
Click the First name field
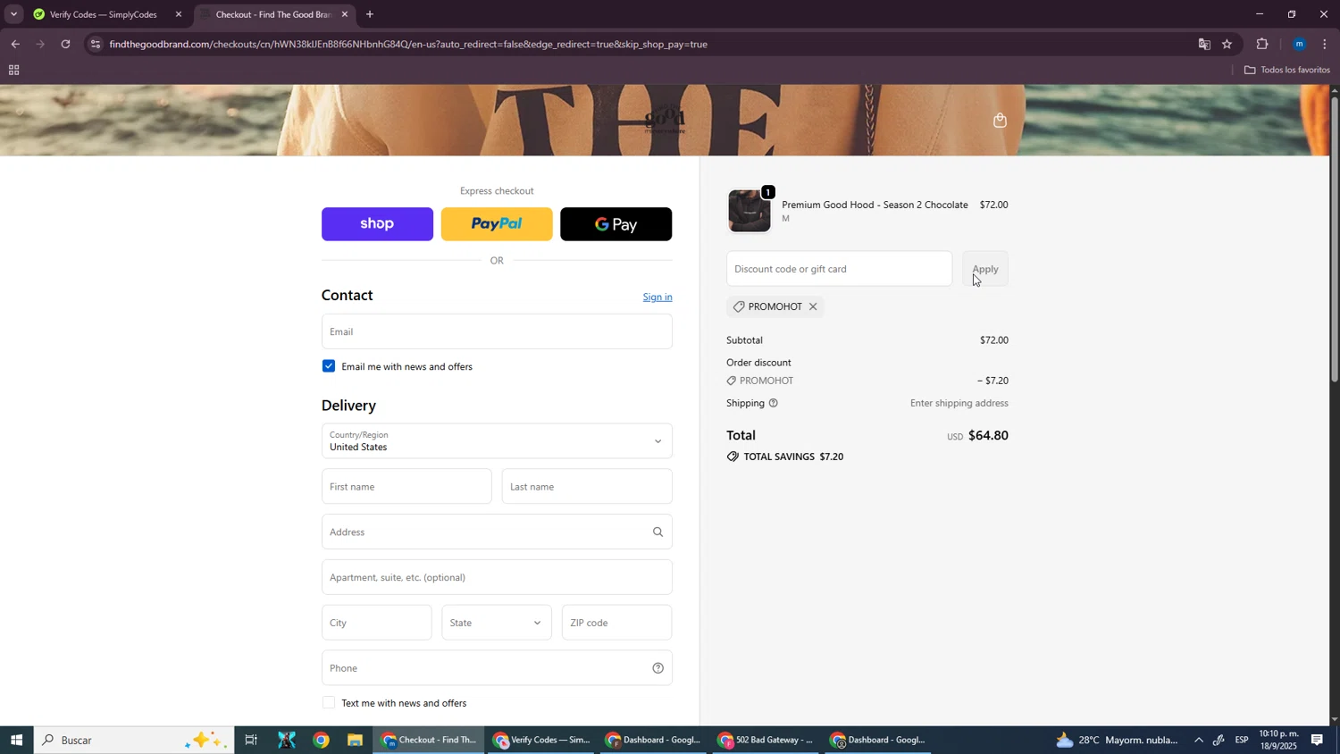coord(406,487)
